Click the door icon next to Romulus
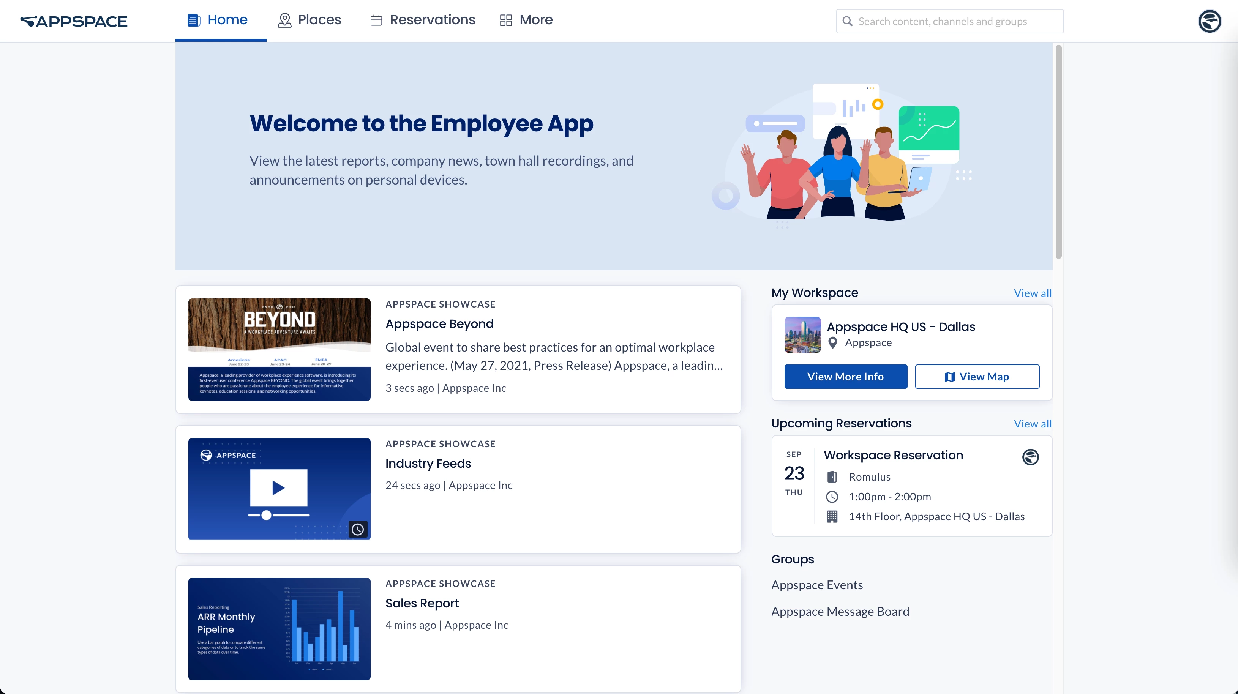Viewport: 1238px width, 694px height. point(832,477)
